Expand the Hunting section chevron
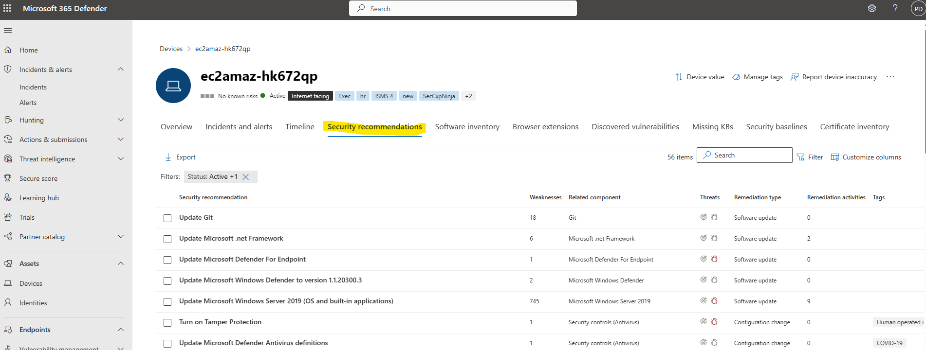This screenshot has width=926, height=350. (x=121, y=120)
